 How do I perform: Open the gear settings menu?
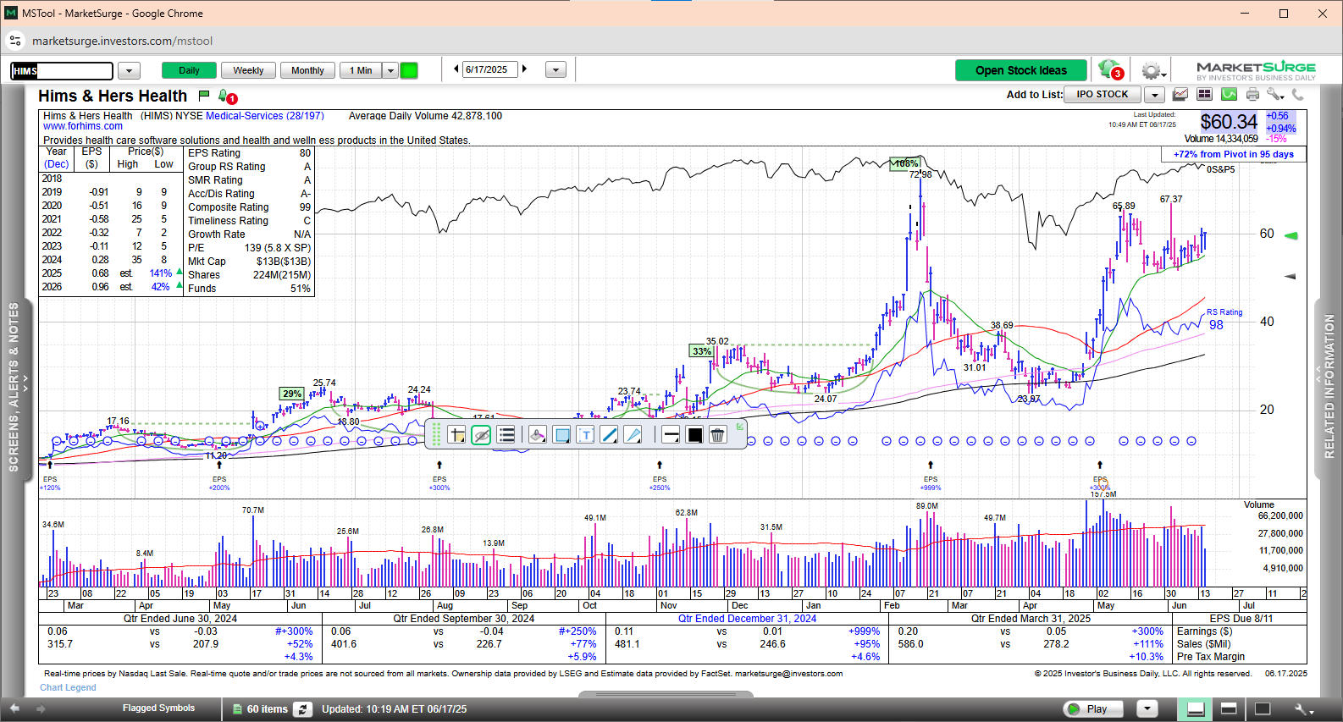[1152, 71]
